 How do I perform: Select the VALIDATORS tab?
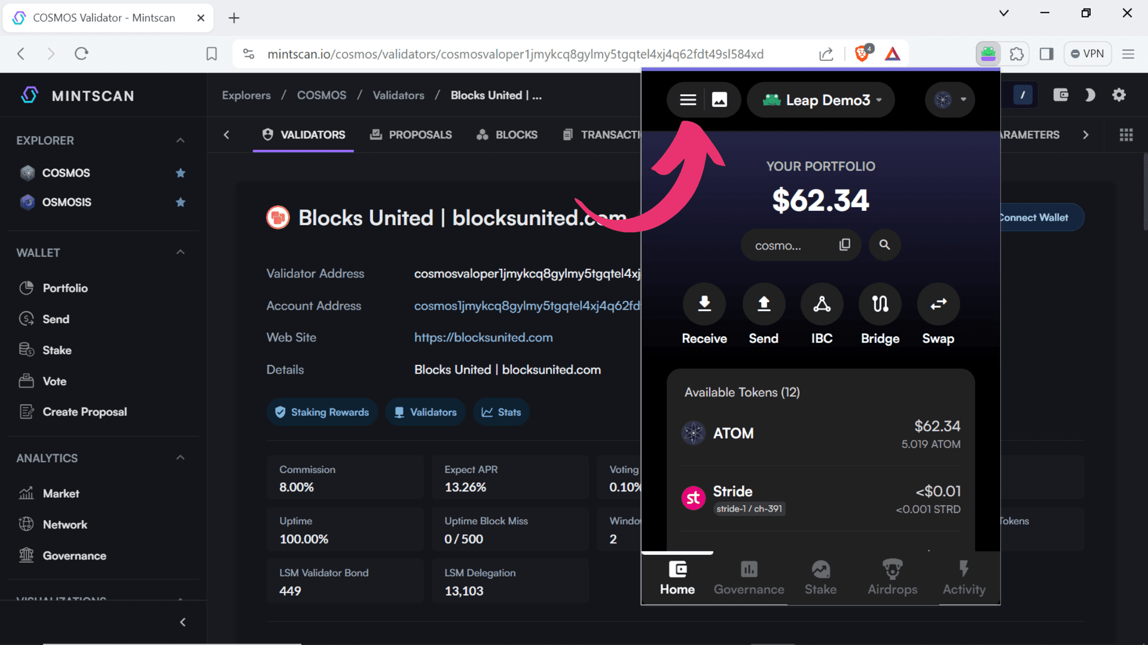303,135
